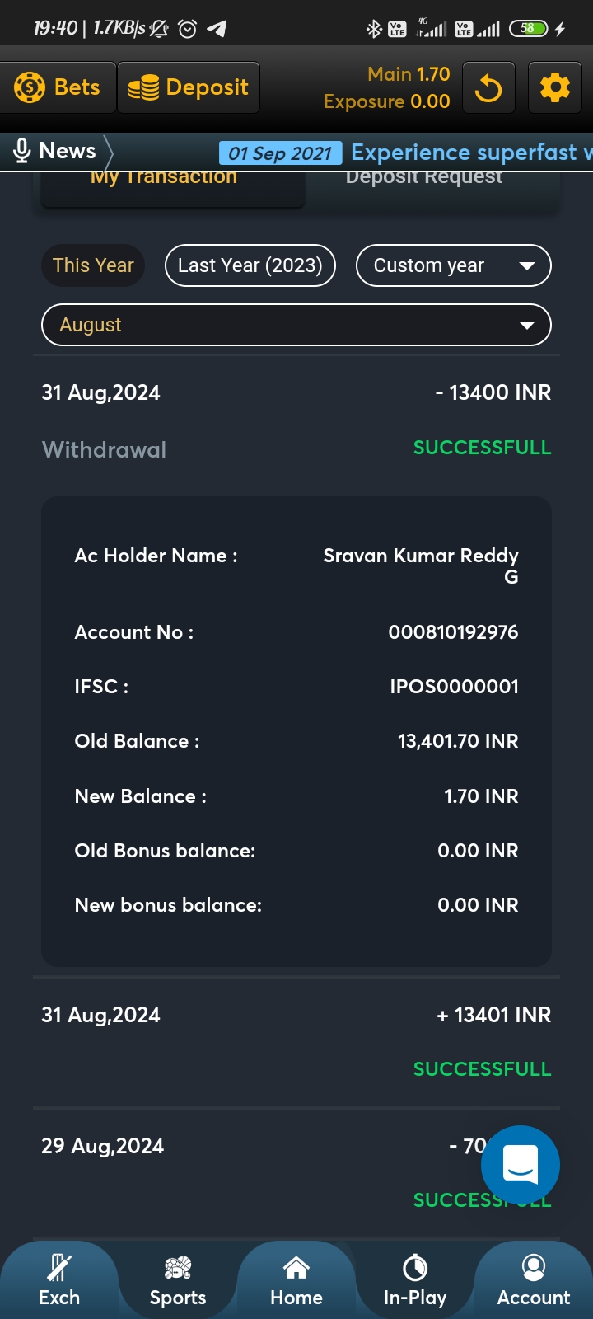Go to Home in the bottom navigation
Image resolution: width=593 pixels, height=1319 pixels.
point(296,1280)
